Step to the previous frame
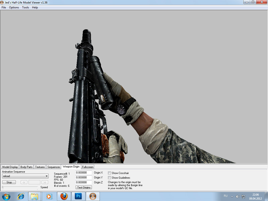Image resolution: width=268 pixels, height=201 pixels. [24, 182]
